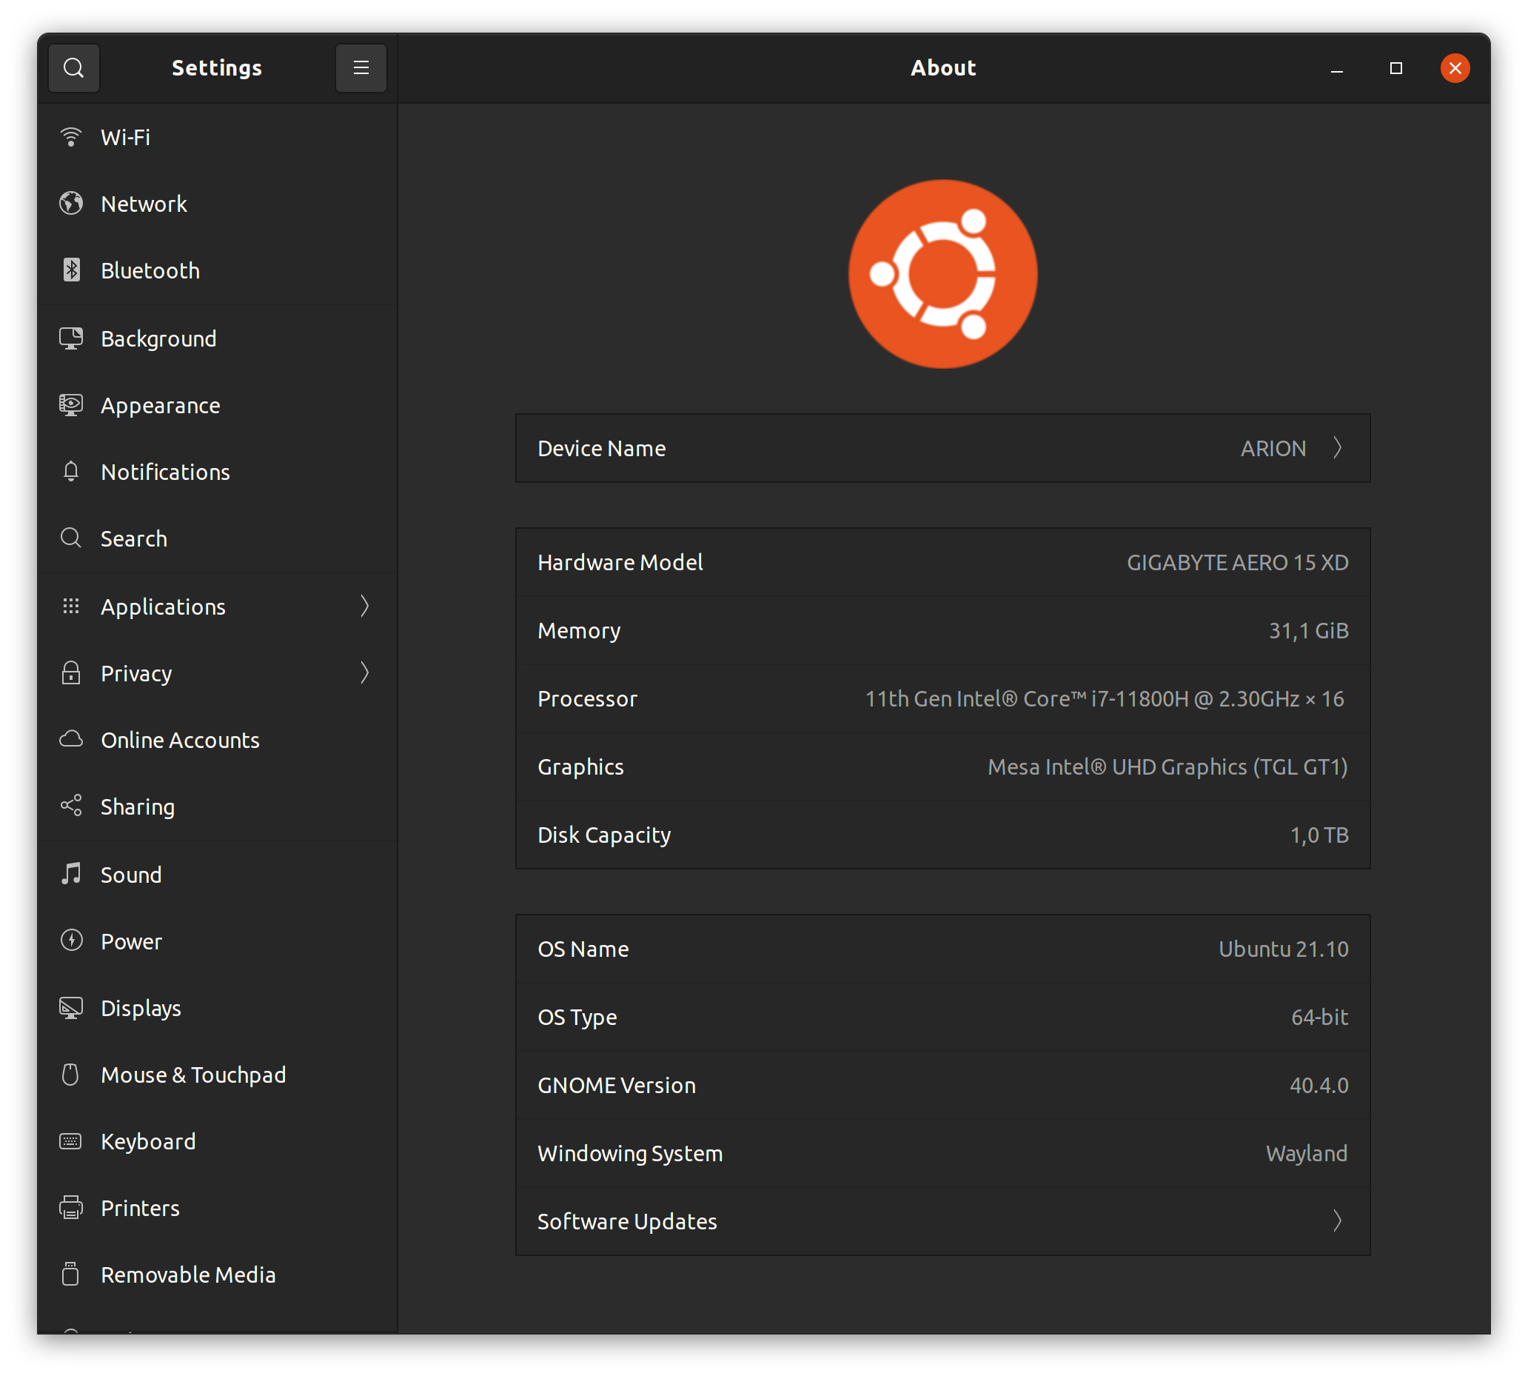Open the Power settings panel
This screenshot has width=1528, height=1376.
pyautogui.click(x=131, y=941)
